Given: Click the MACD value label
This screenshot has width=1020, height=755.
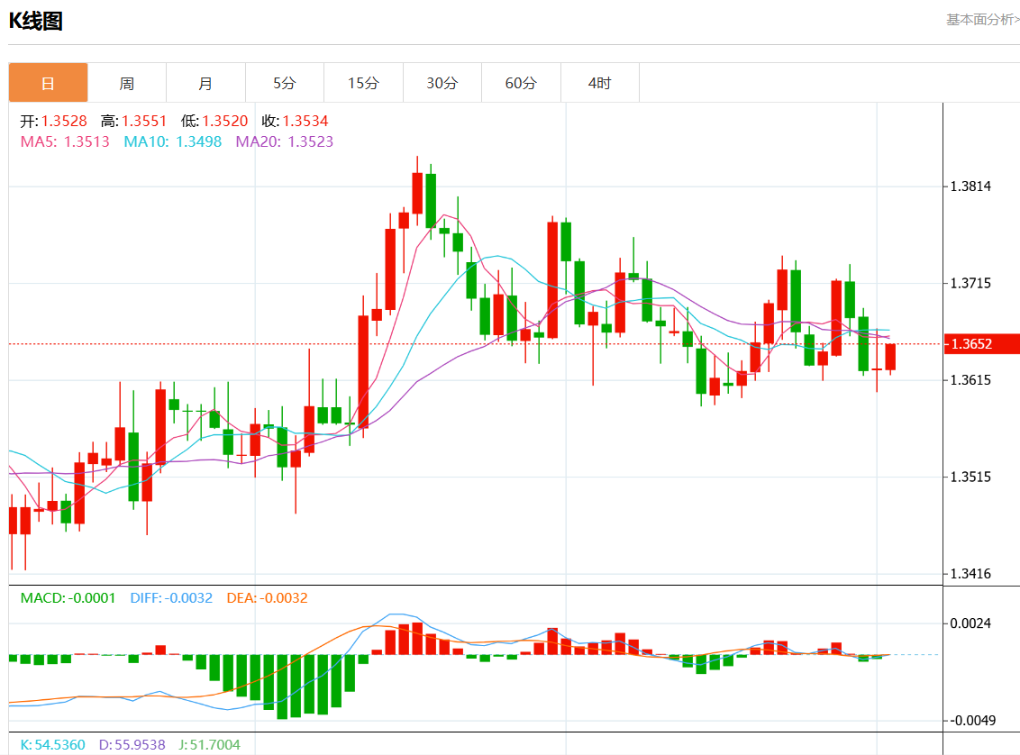Looking at the screenshot, I should coord(68,597).
